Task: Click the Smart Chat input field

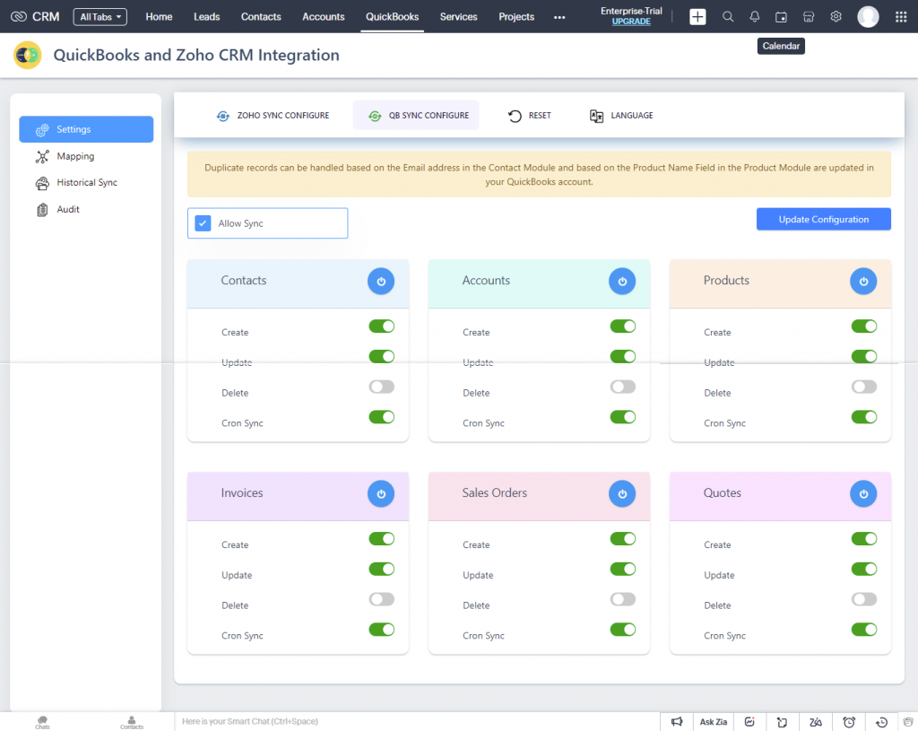Action: (417, 722)
